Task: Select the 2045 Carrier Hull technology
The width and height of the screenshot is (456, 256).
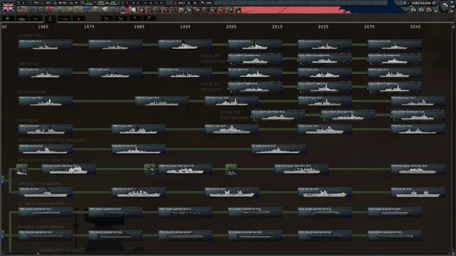Action: (x=418, y=191)
